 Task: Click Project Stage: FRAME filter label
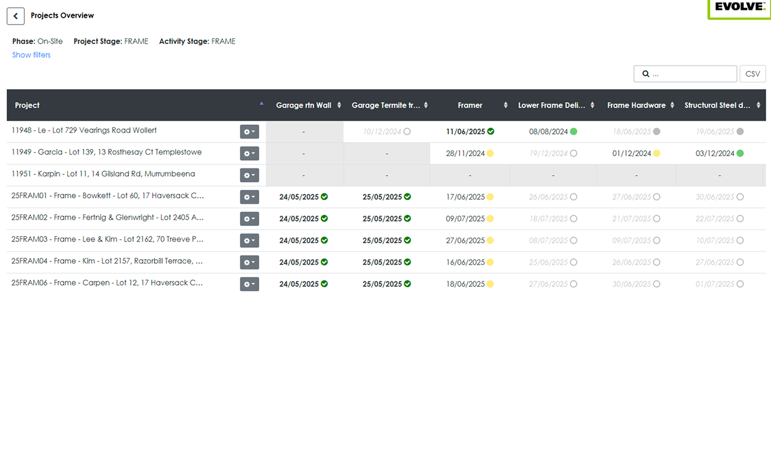coord(111,41)
